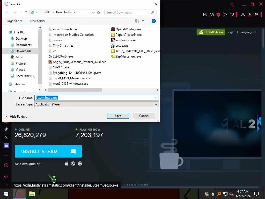This screenshot has width=265, height=199.
Task: Click the navigation pane scroll down arrow
Action: tap(40, 90)
